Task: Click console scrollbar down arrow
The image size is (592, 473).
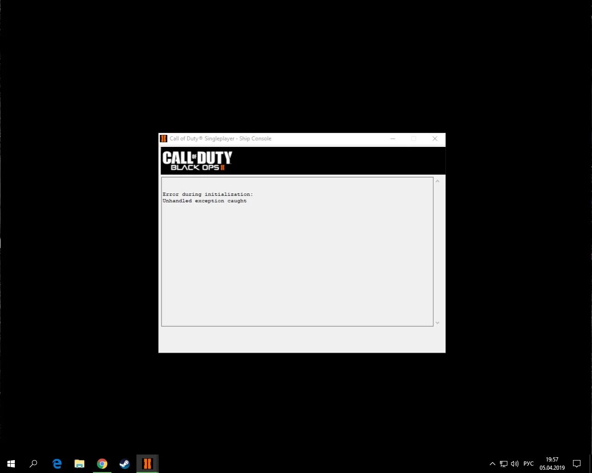Action: click(438, 322)
